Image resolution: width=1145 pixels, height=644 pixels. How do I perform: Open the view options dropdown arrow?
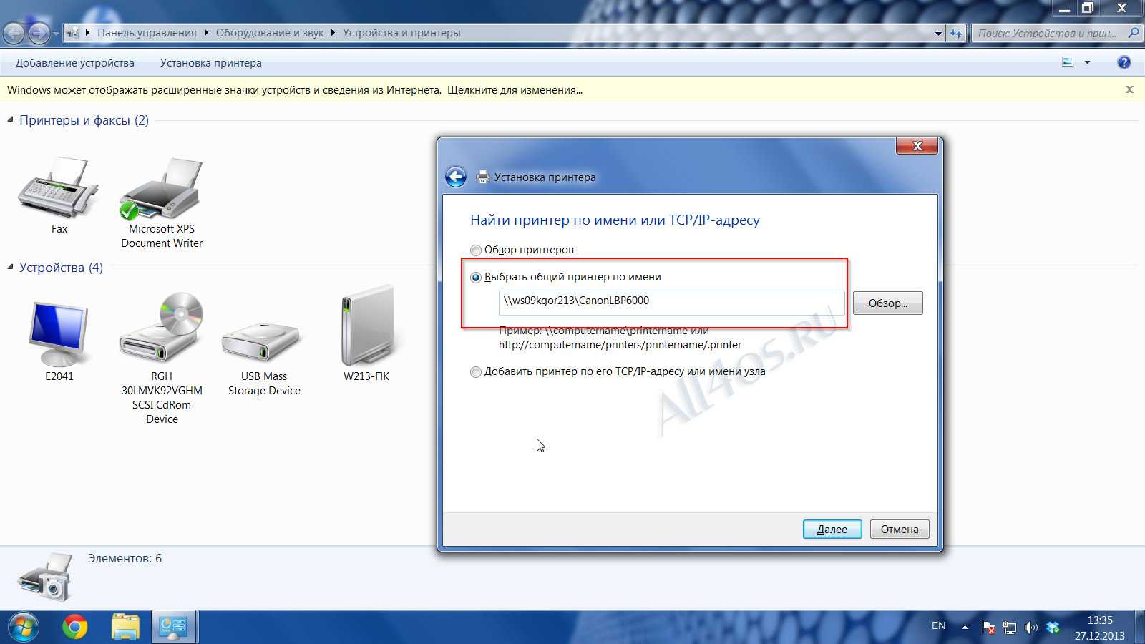1087,62
